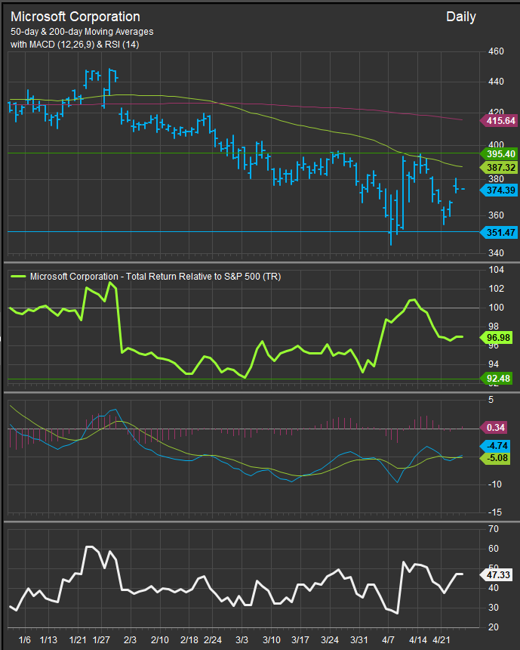The image size is (520, 650).
Task: Click the 440 price axis label
Action: click(x=496, y=82)
